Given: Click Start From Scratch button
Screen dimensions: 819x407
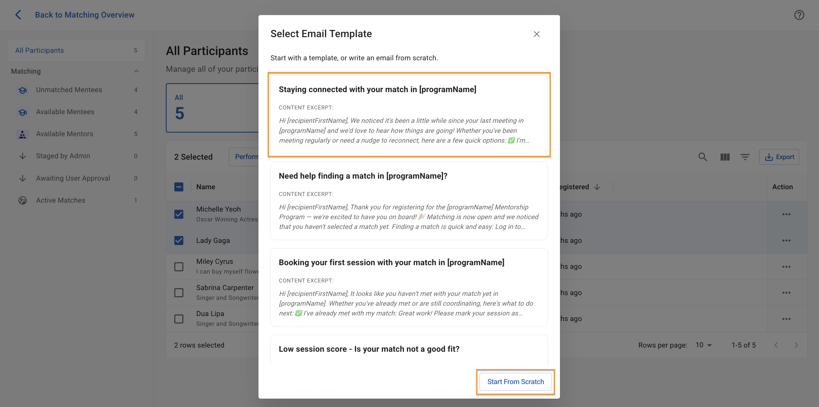Looking at the screenshot, I should [515, 382].
